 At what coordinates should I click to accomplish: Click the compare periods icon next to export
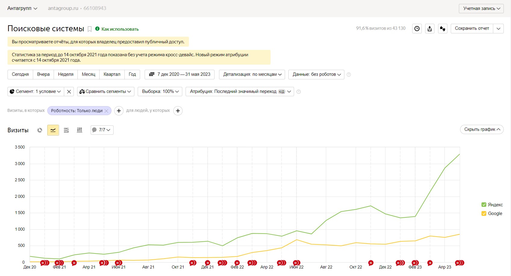[x=443, y=29]
